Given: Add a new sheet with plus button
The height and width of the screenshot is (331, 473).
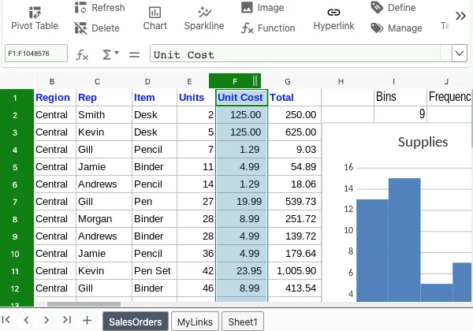Looking at the screenshot, I should 87,320.
